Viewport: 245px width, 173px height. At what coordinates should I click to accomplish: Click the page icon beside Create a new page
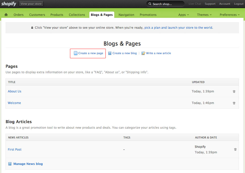[x=76, y=53]
